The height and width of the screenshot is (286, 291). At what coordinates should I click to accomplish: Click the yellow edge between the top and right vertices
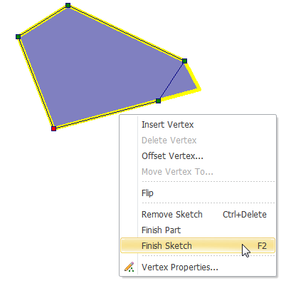[x=127, y=33]
